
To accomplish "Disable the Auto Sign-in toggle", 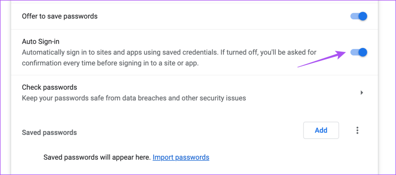I will tap(358, 53).
